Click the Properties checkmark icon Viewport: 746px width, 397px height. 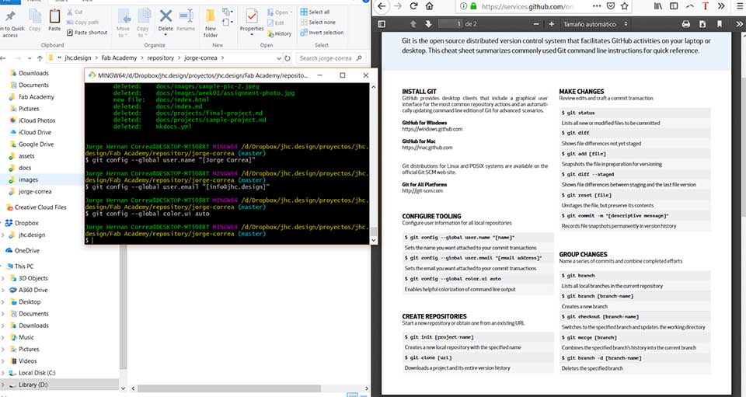[x=252, y=17]
